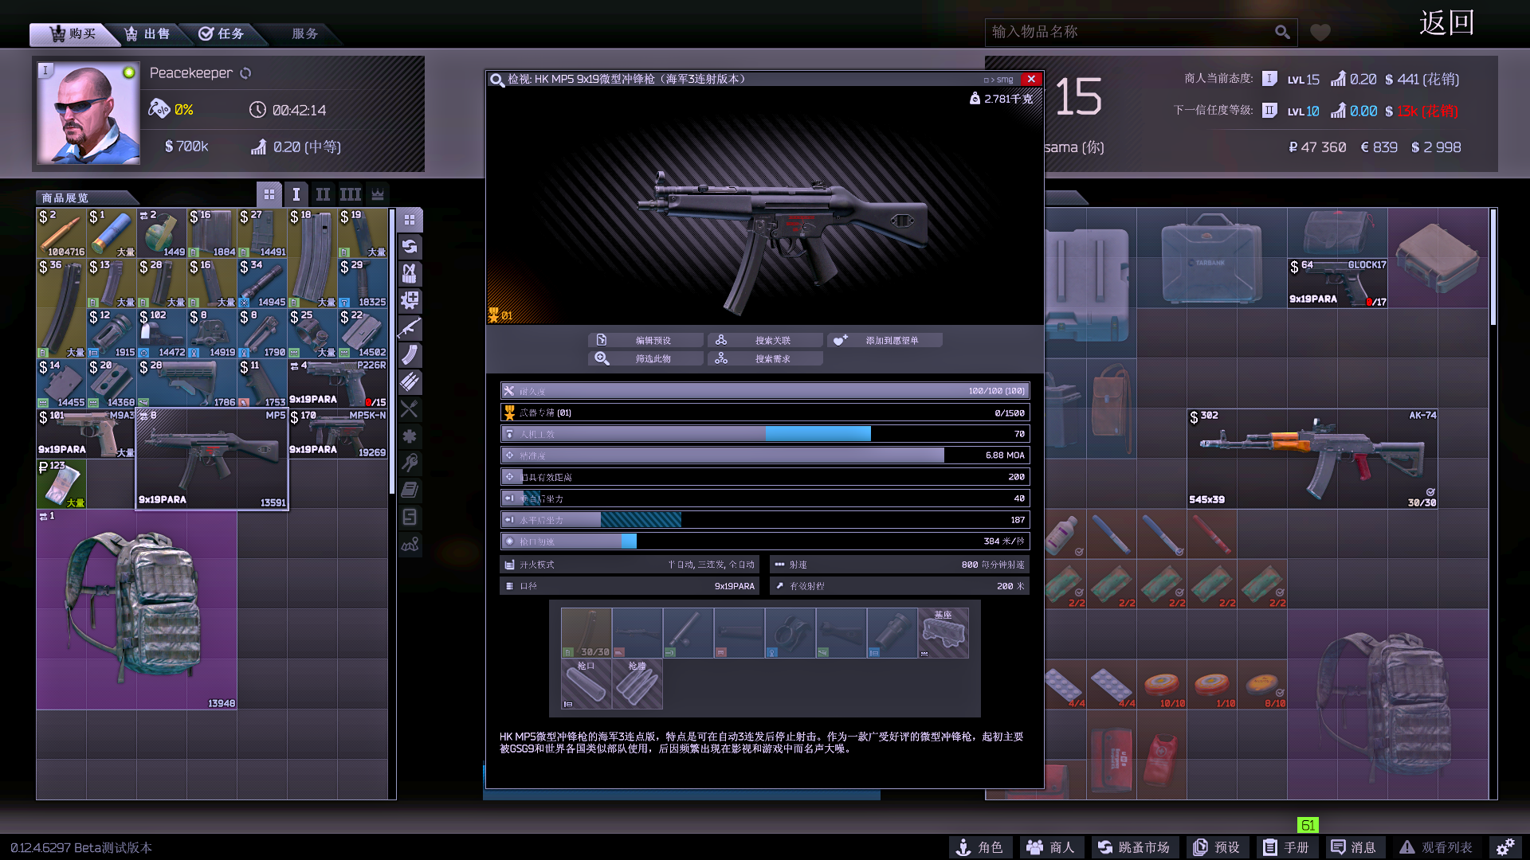Screen dimensions: 1530x860
Task: Click the refresh icon beside Peacekeeper name
Action: point(245,73)
